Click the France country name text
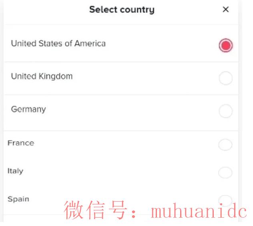 click(x=21, y=143)
